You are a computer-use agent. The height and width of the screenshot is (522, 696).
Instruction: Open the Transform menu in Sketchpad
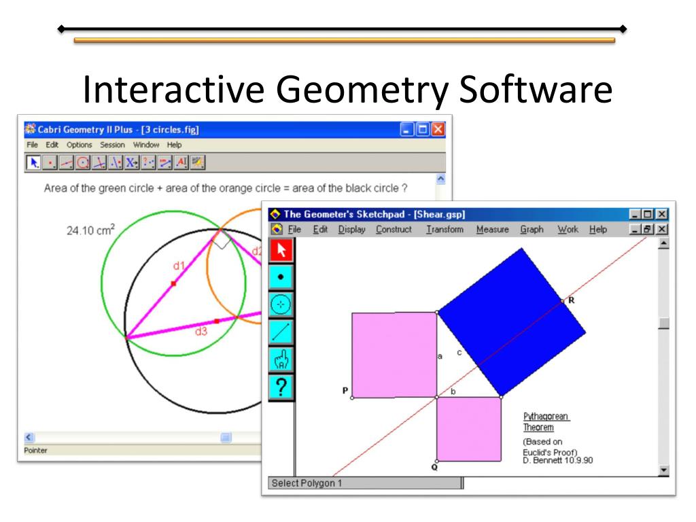click(445, 229)
